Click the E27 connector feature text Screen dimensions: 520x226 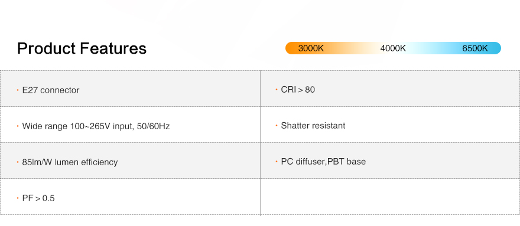click(x=51, y=90)
